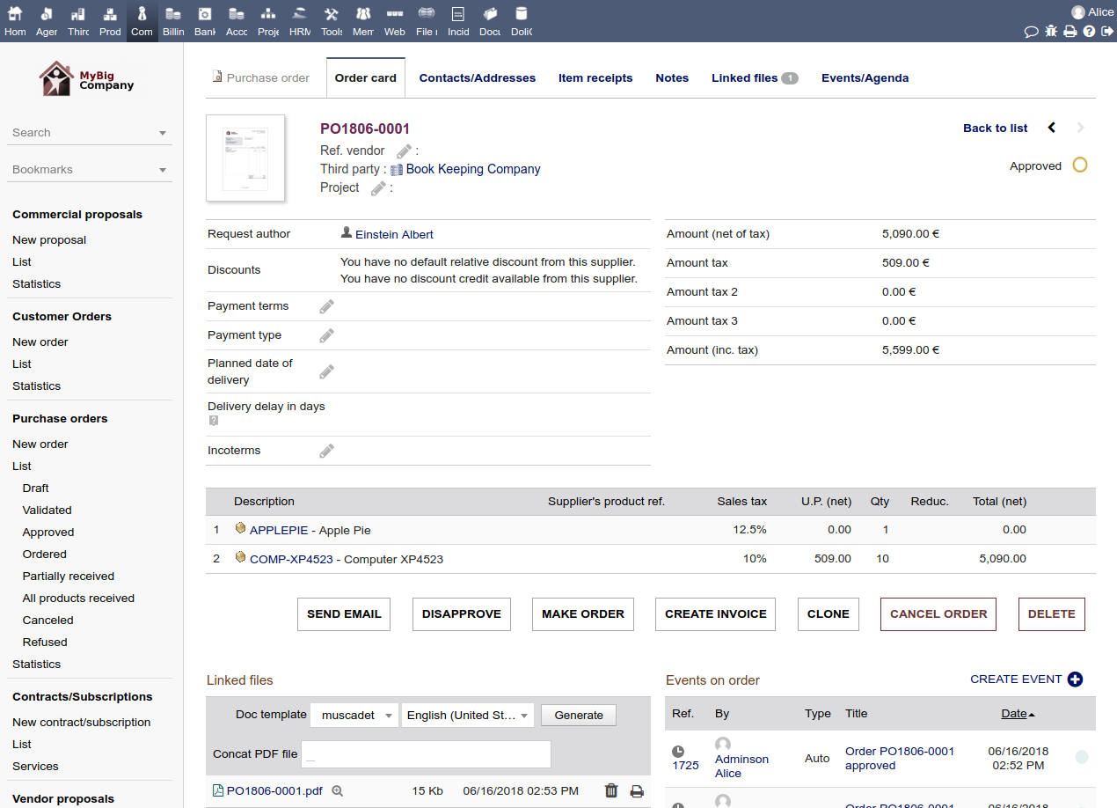This screenshot has width=1117, height=808.
Task: Delete PO1806-0001.pdf using the trash icon
Action: 611,790
